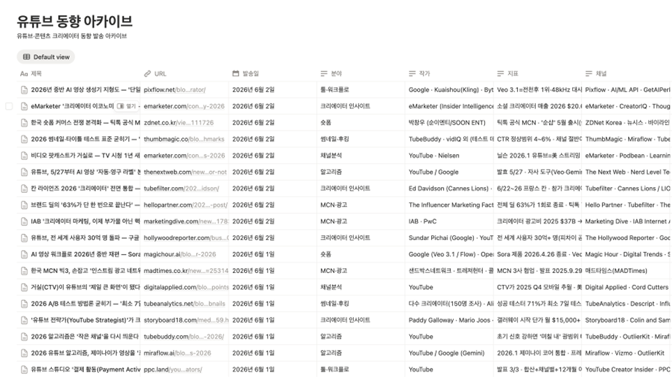Screen dimensions: 672x377
Task: Open the madtimes.co.kr URL link
Action: click(186, 271)
